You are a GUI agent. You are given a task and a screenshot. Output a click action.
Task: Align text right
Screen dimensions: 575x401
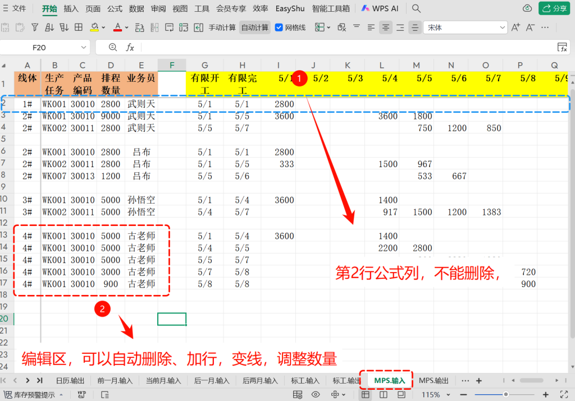[x=400, y=27]
